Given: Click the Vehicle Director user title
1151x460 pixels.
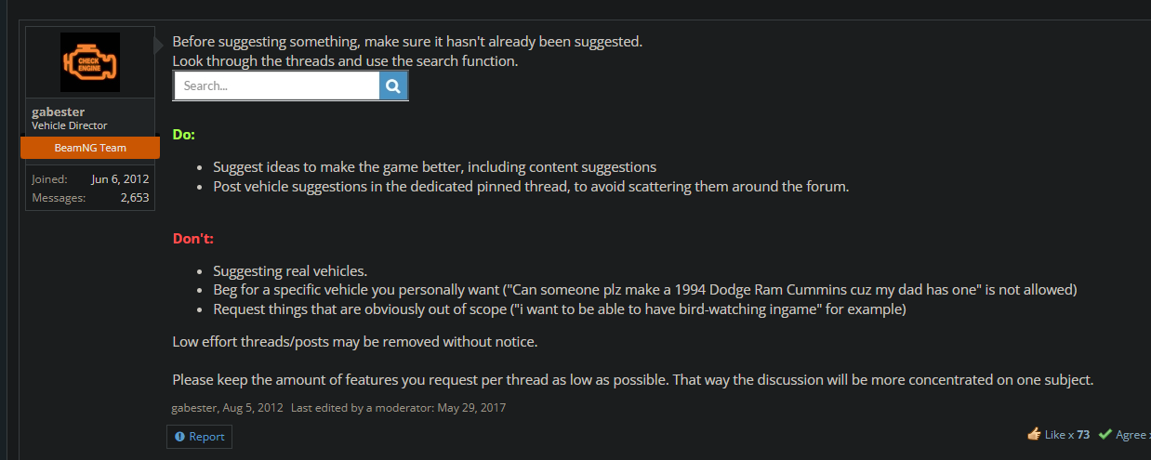Looking at the screenshot, I should click(x=70, y=125).
